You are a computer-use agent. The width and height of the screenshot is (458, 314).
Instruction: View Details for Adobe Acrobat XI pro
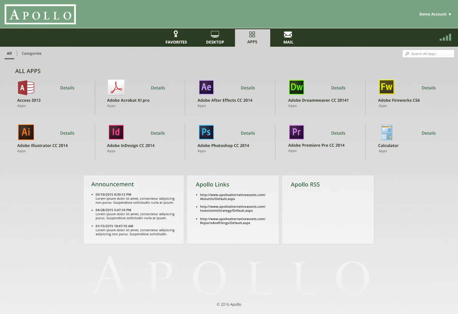(158, 88)
